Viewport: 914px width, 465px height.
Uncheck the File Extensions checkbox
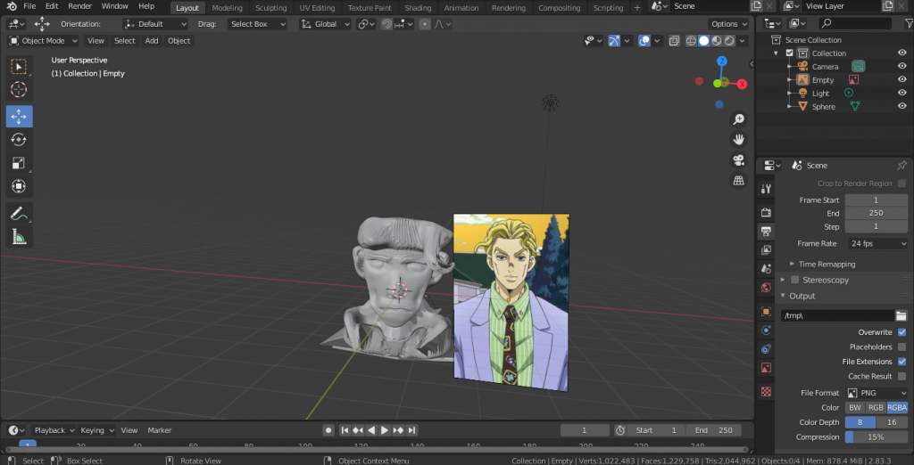902,362
